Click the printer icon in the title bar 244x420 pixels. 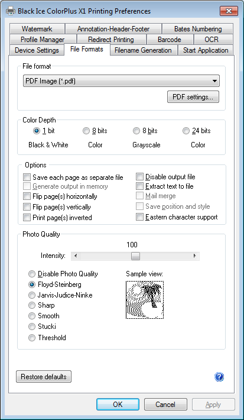point(10,11)
